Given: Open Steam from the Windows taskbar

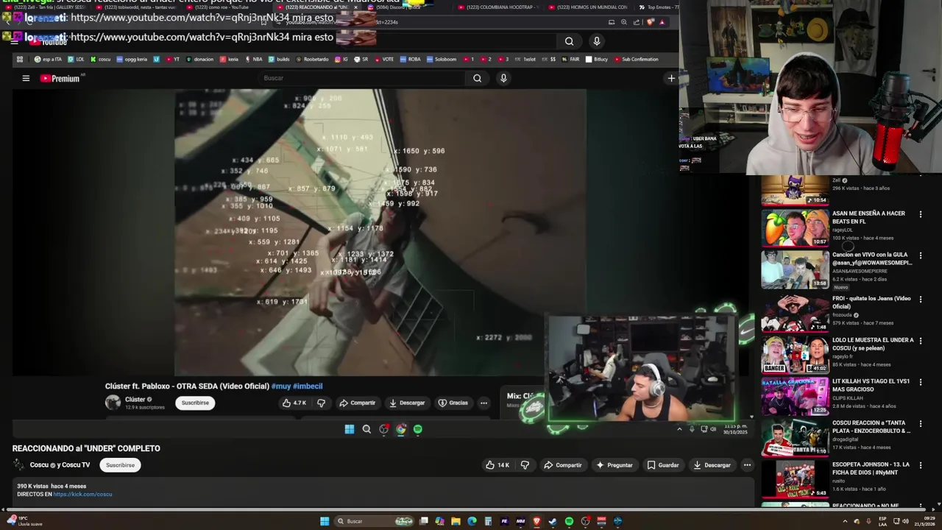Looking at the screenshot, I should (x=553, y=521).
